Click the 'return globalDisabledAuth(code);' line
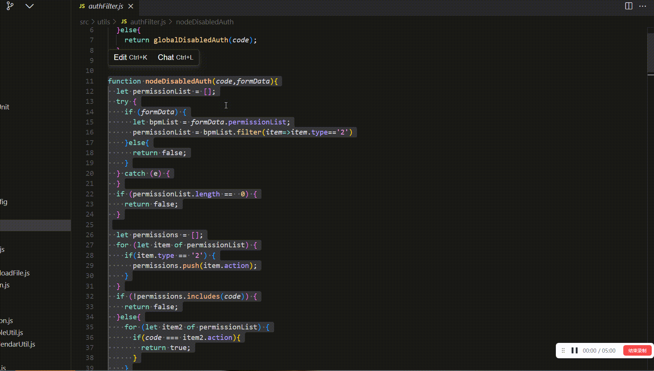Image resolution: width=654 pixels, height=371 pixels. 191,40
